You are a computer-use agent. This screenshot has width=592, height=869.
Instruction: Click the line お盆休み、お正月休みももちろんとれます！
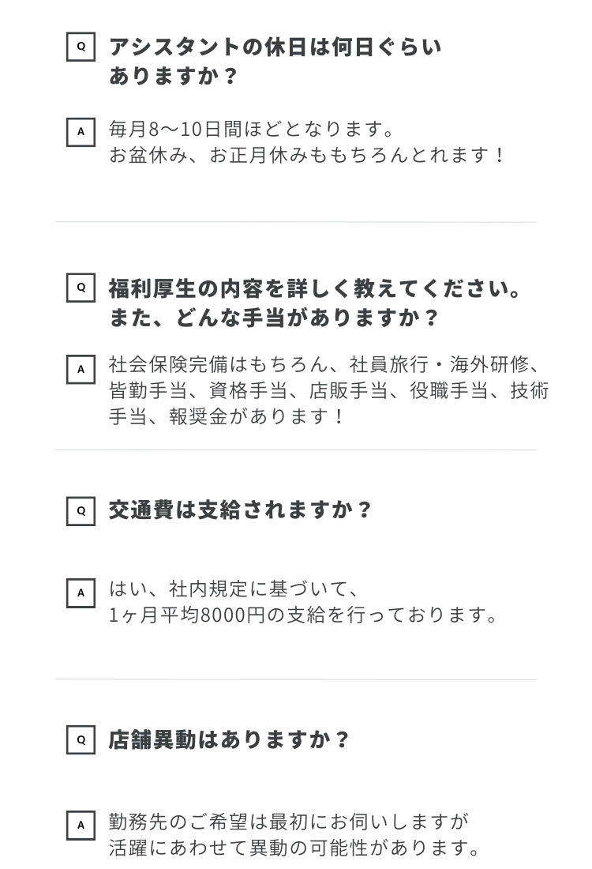click(307, 155)
